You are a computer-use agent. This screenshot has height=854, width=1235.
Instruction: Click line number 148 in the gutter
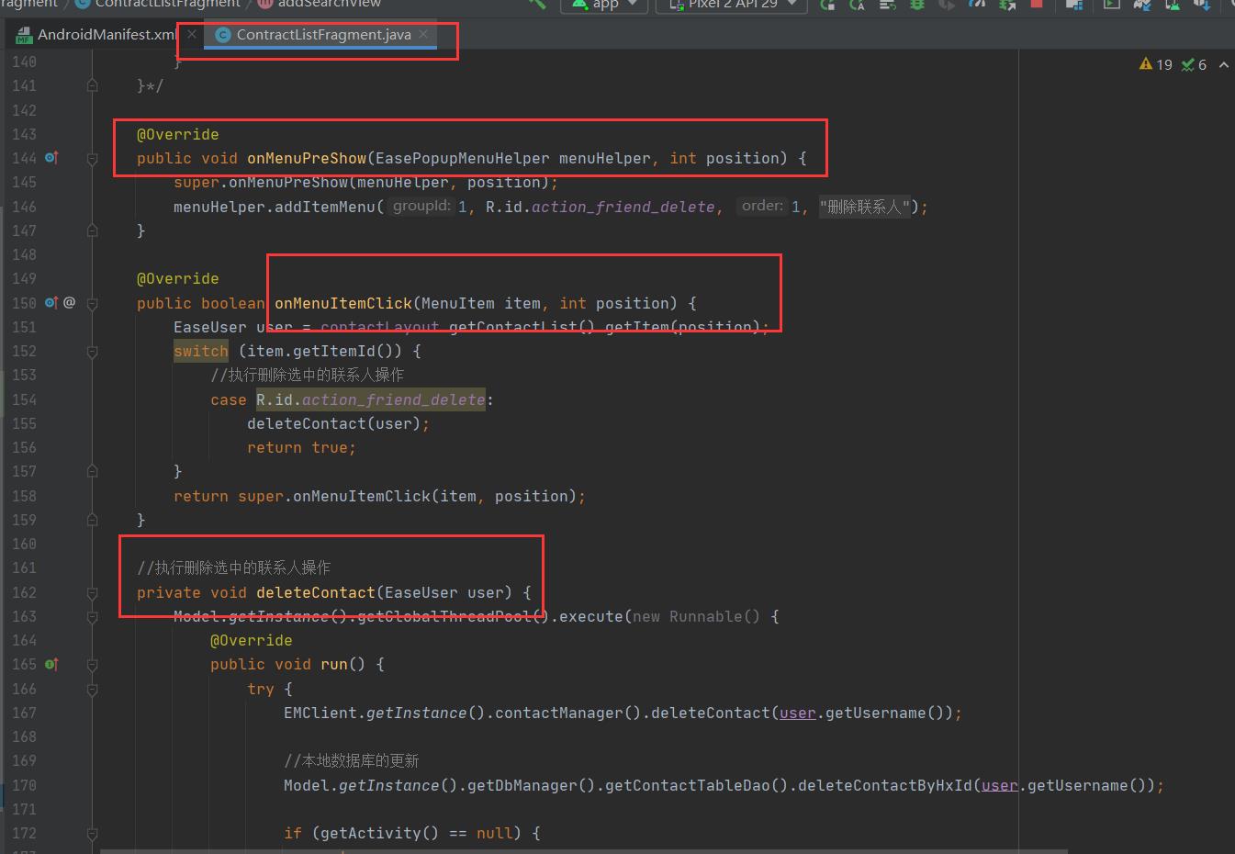pyautogui.click(x=24, y=254)
